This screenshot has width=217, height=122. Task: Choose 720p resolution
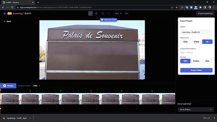pos(185,42)
